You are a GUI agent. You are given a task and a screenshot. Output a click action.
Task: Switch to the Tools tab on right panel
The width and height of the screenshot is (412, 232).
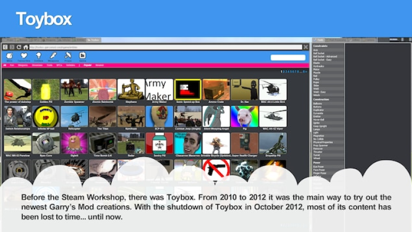click(x=319, y=40)
